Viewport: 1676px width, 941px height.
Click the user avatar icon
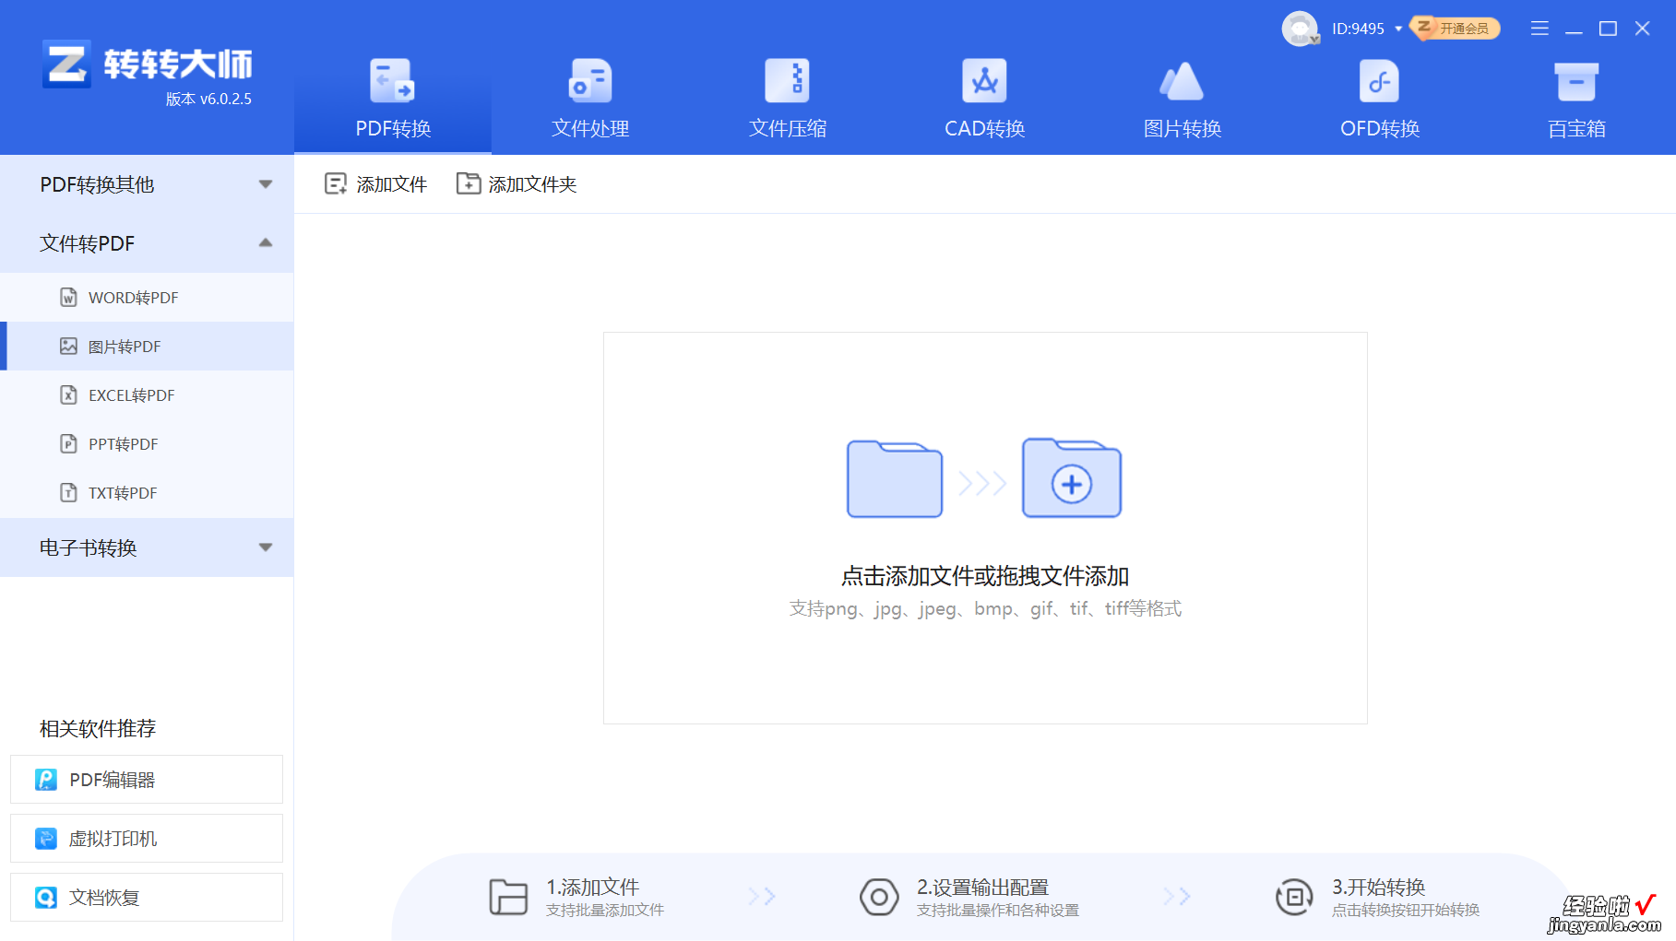tap(1300, 29)
